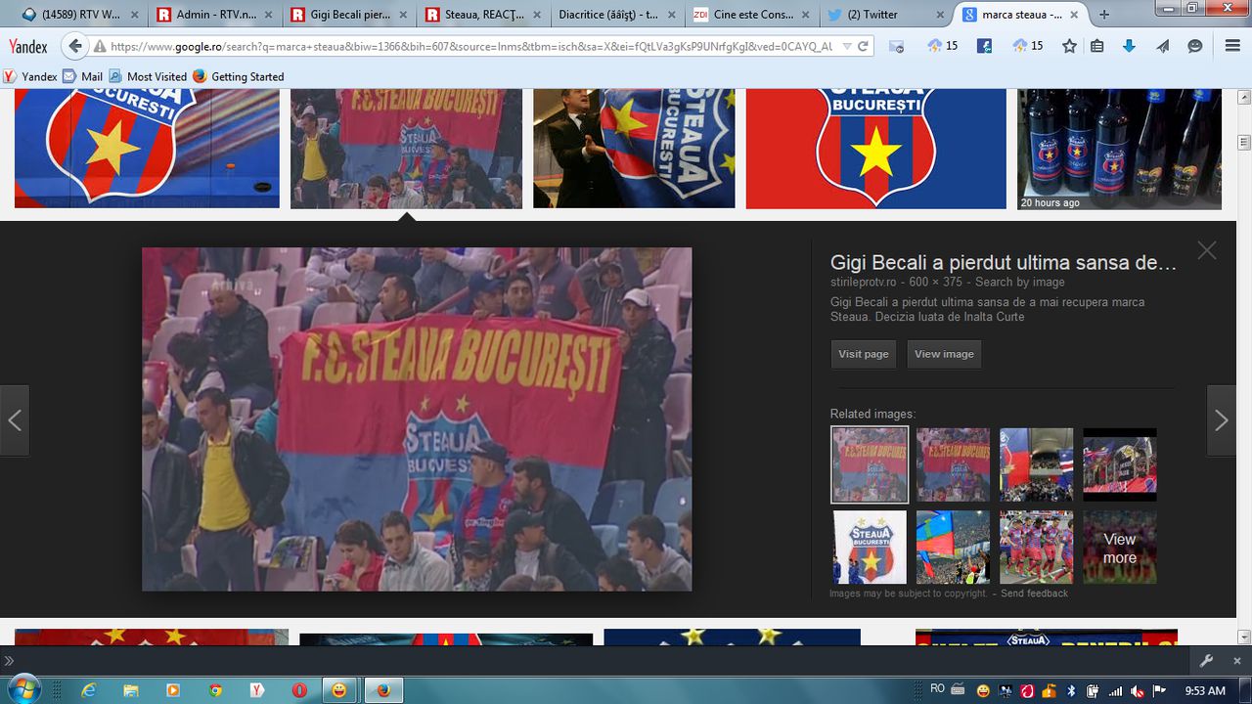Open the wine bottles result from 20 hours ago

pos(1119,149)
